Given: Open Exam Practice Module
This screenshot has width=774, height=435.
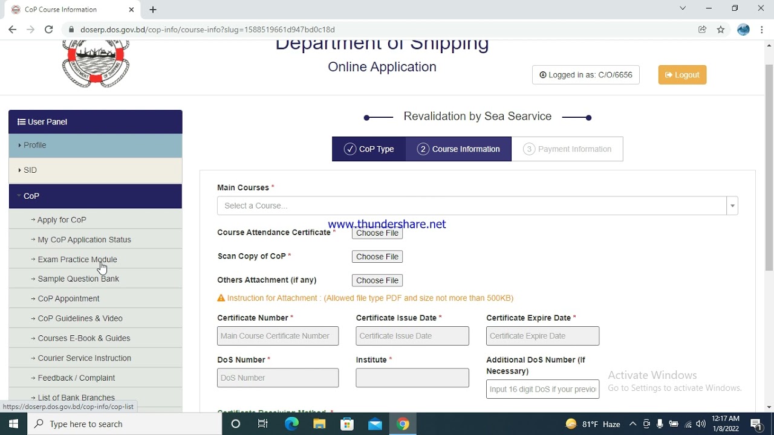Looking at the screenshot, I should (x=77, y=259).
